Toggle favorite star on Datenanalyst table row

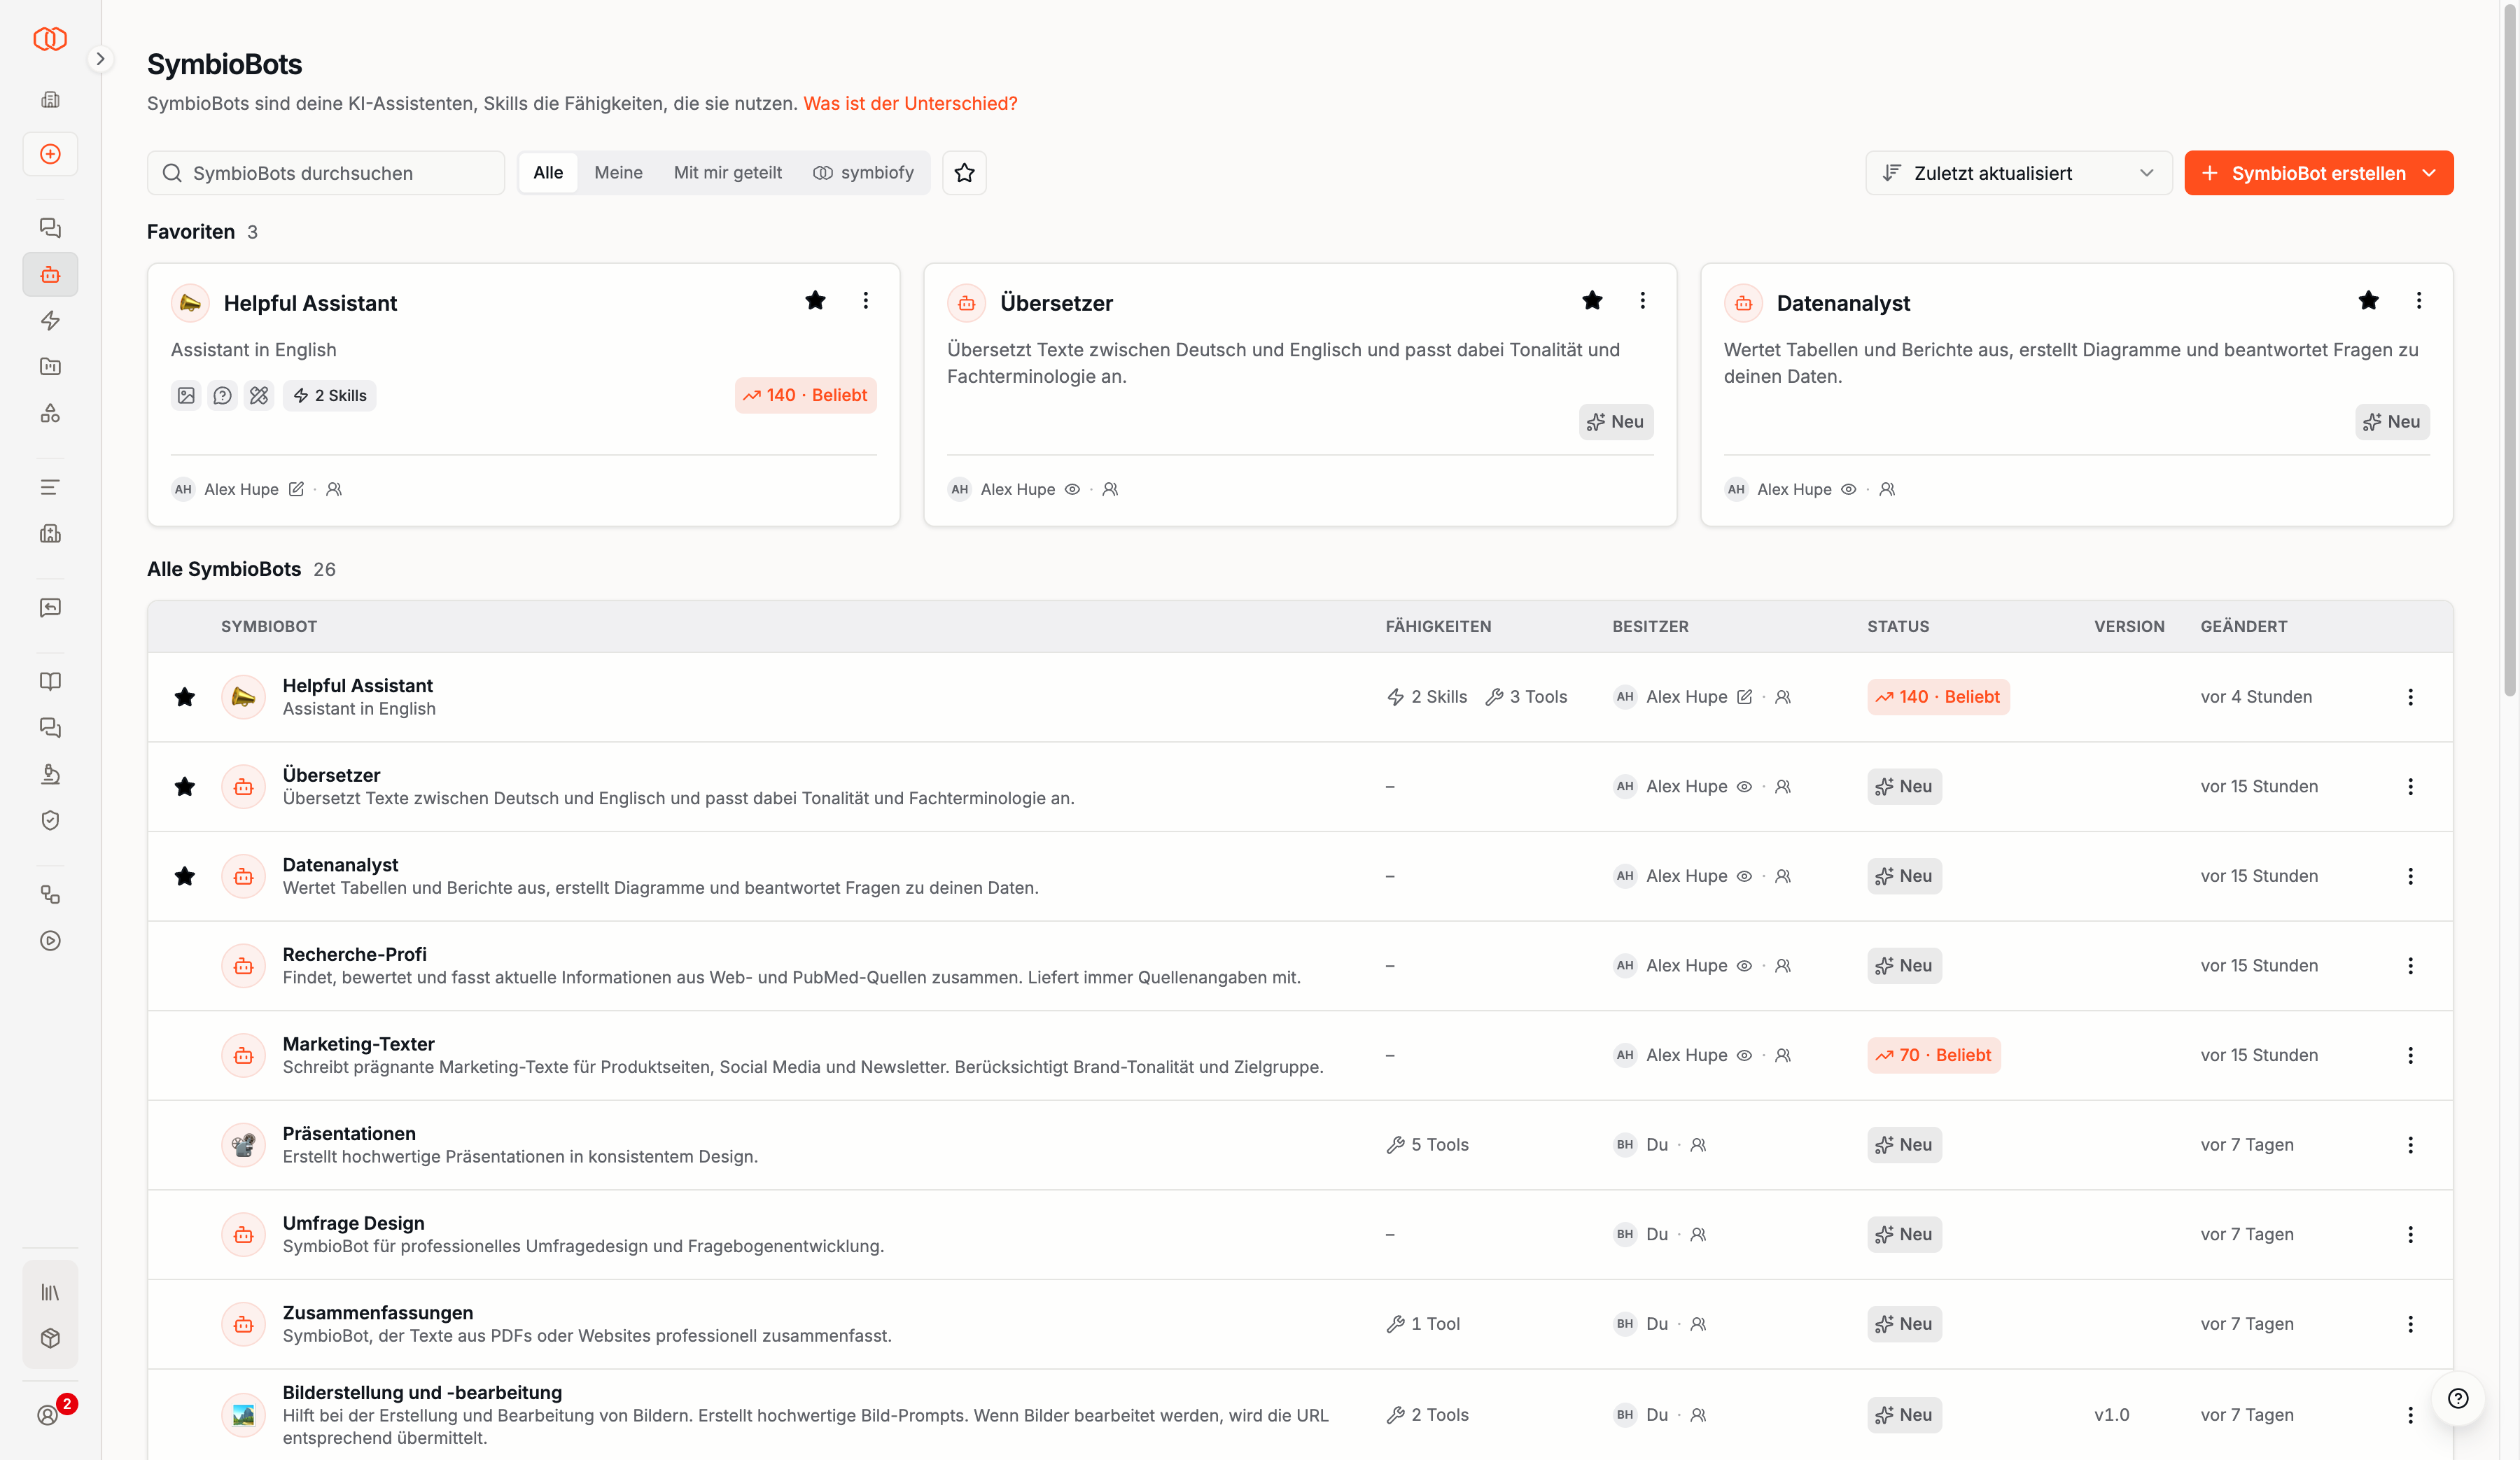pos(185,876)
